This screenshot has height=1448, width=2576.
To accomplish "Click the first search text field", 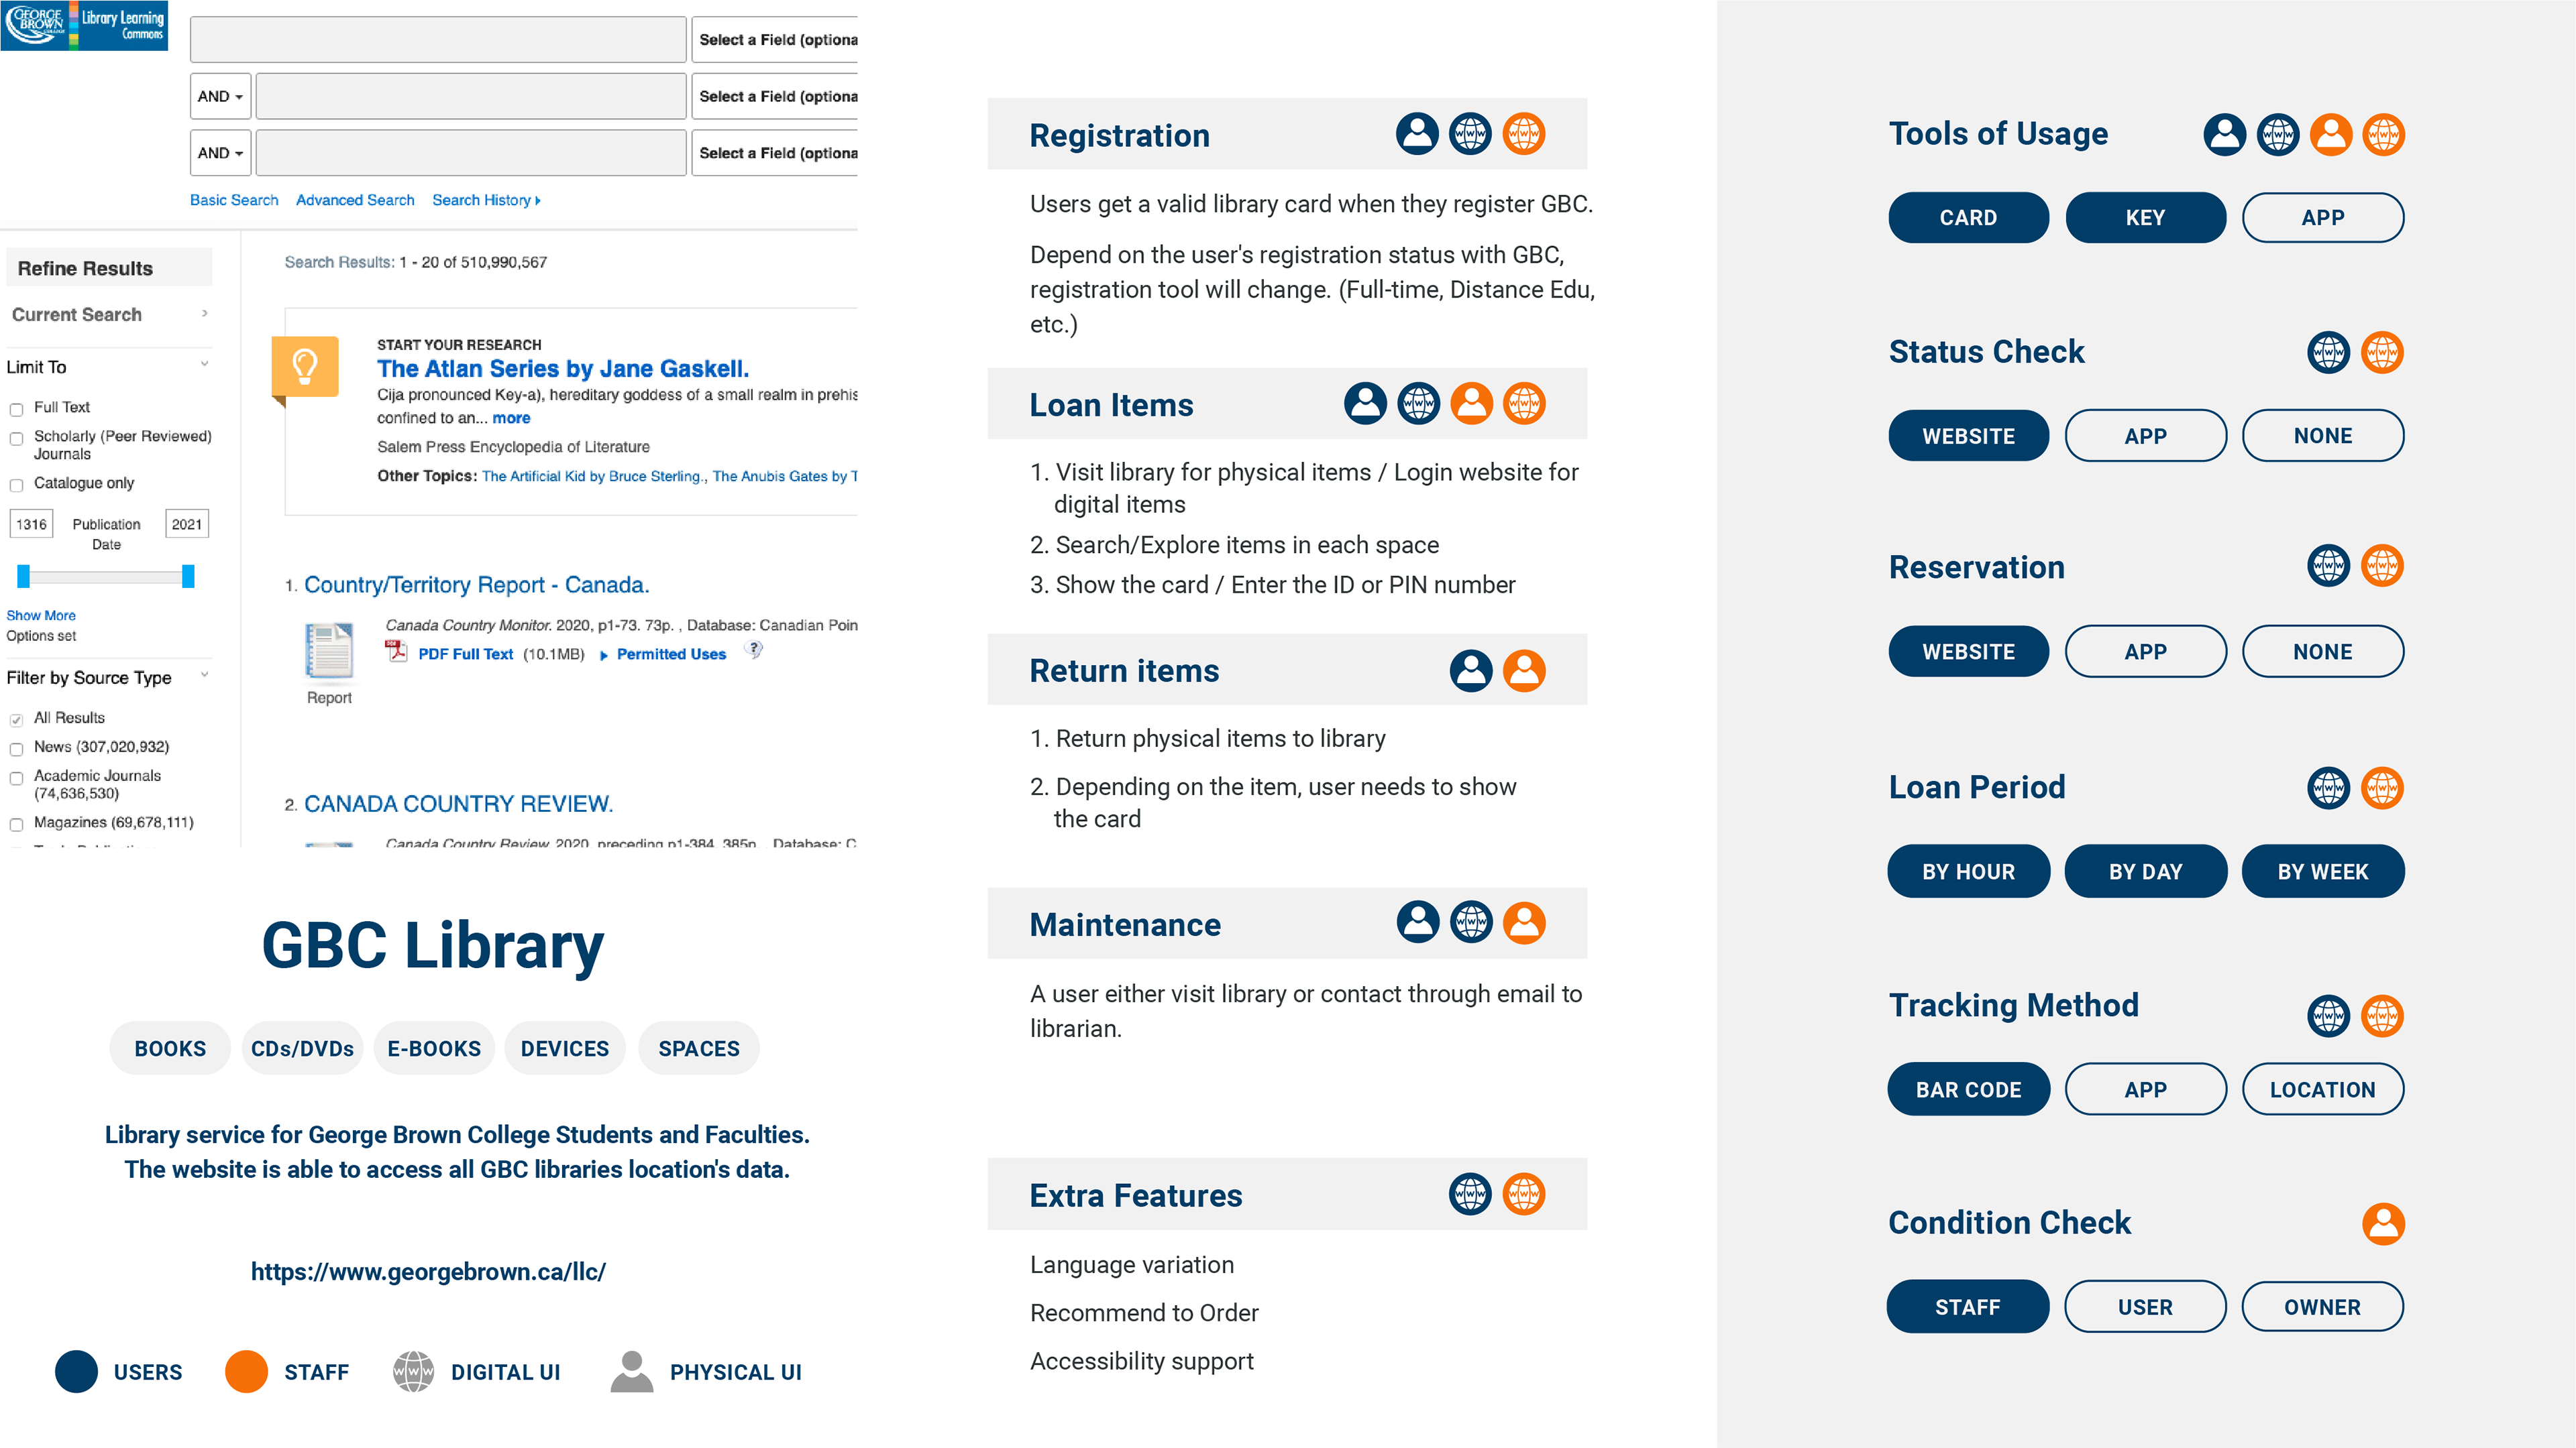I will (x=438, y=39).
